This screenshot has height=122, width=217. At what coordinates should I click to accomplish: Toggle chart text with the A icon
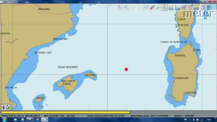pyautogui.click(x=164, y=8)
